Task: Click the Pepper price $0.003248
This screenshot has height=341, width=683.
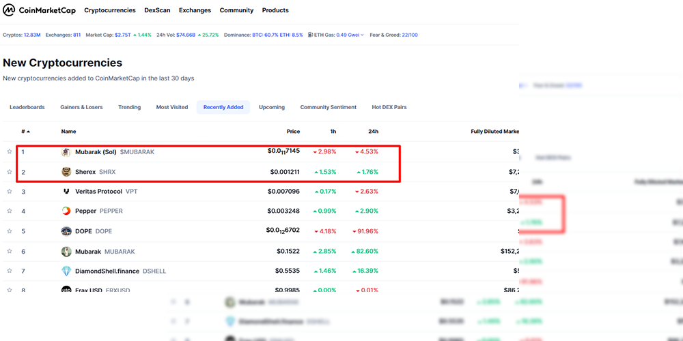Action: tap(283, 211)
